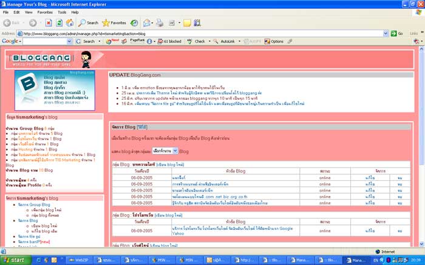Click delete link in the Google Yahoo row
The width and height of the screenshot is (425, 265).
pos(399,231)
